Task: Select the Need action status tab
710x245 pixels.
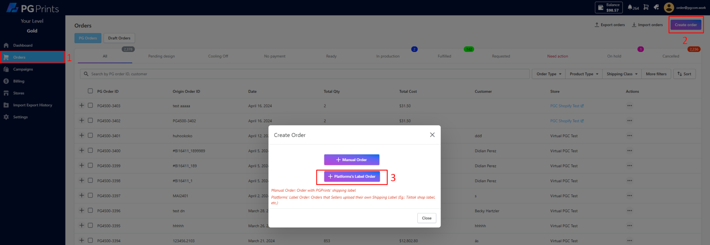Action: pyautogui.click(x=557, y=56)
